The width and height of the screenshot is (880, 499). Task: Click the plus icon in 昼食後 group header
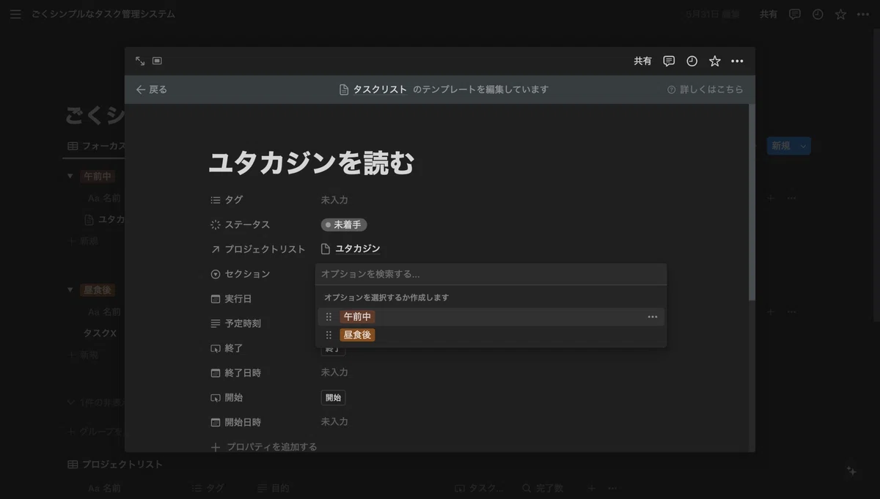point(771,311)
